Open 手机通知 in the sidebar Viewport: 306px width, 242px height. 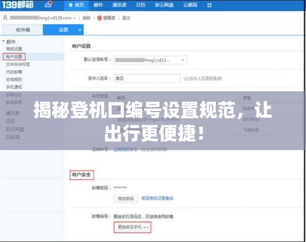coord(14,87)
